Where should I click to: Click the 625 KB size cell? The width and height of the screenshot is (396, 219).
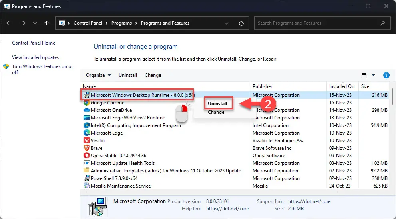coord(380,186)
